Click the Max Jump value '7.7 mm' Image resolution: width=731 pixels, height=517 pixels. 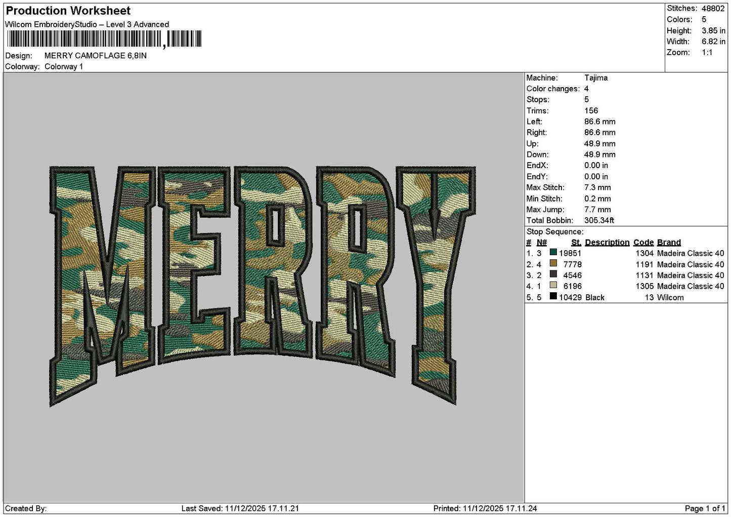tap(597, 210)
